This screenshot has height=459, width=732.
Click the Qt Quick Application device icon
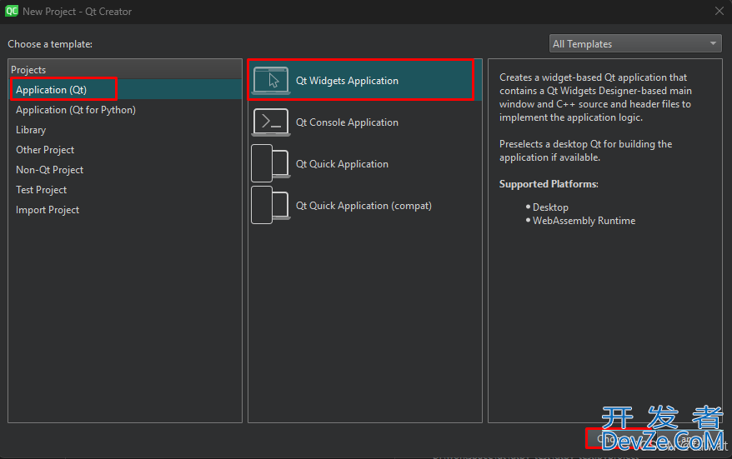click(271, 164)
